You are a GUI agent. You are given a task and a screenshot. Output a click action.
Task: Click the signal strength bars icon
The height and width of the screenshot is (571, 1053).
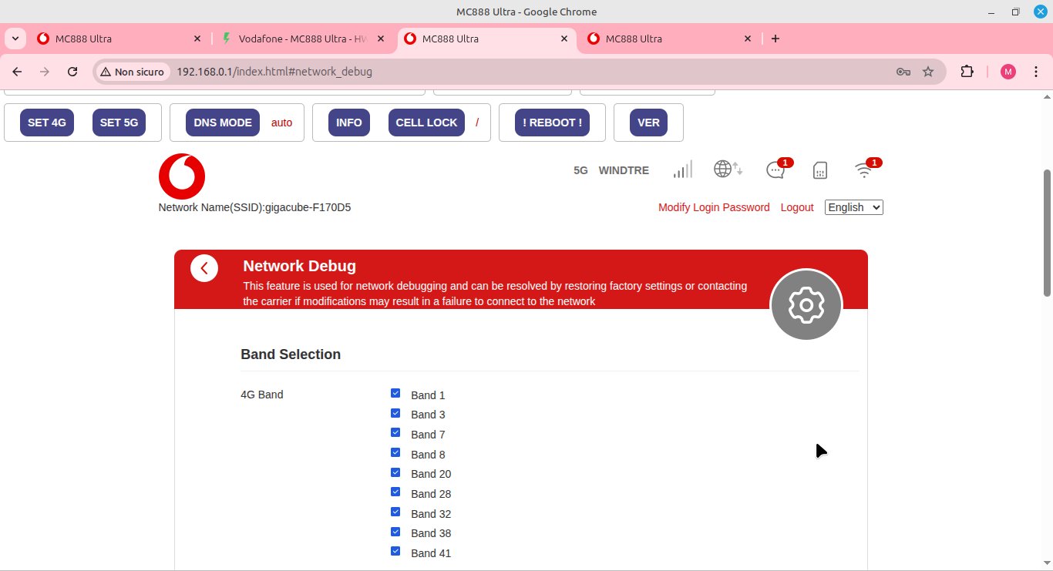tap(682, 170)
